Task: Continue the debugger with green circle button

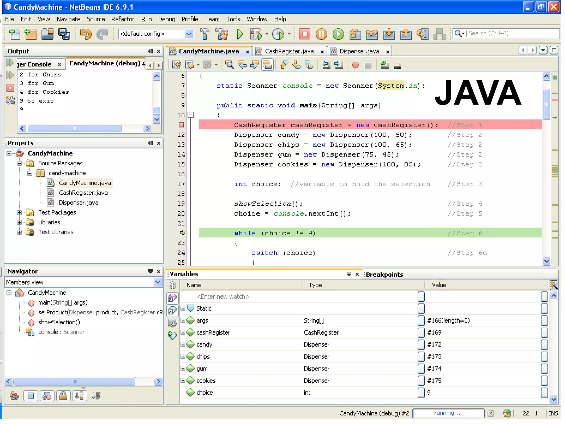Action: pos(338,34)
